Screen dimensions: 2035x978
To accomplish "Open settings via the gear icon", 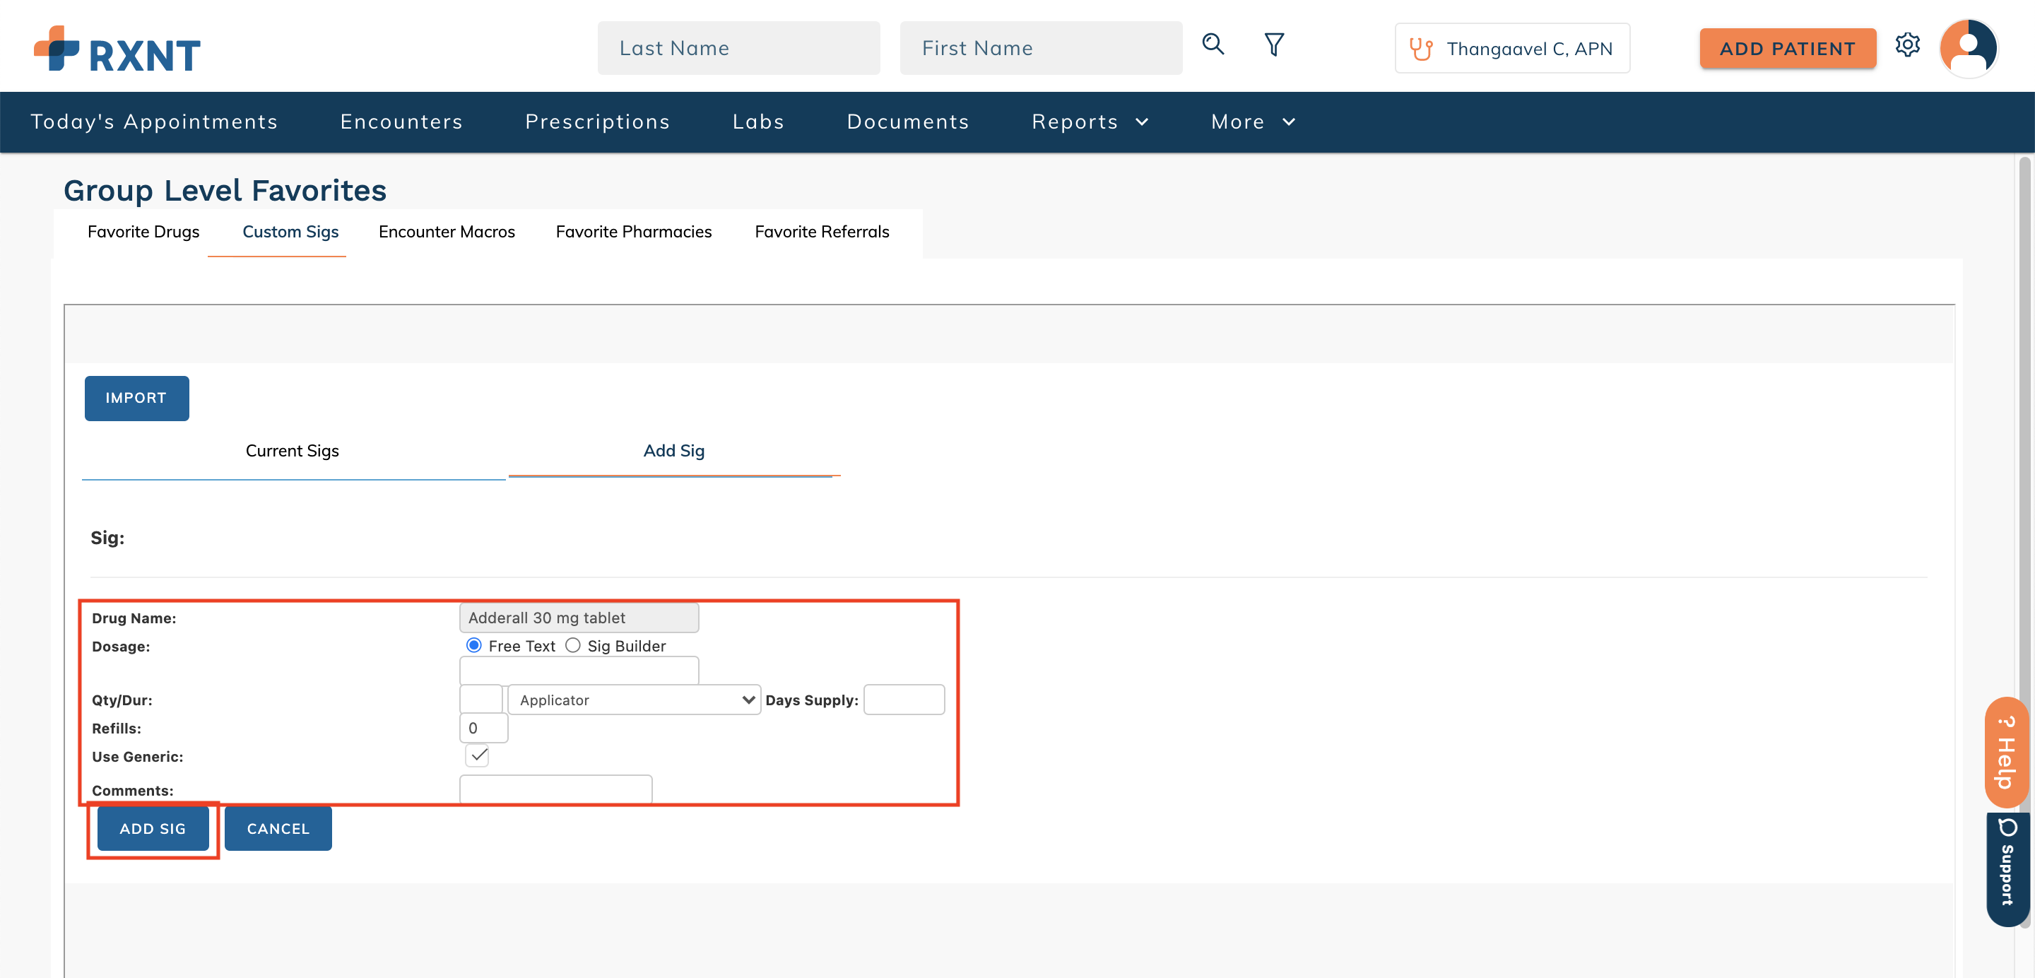I will pyautogui.click(x=1907, y=45).
